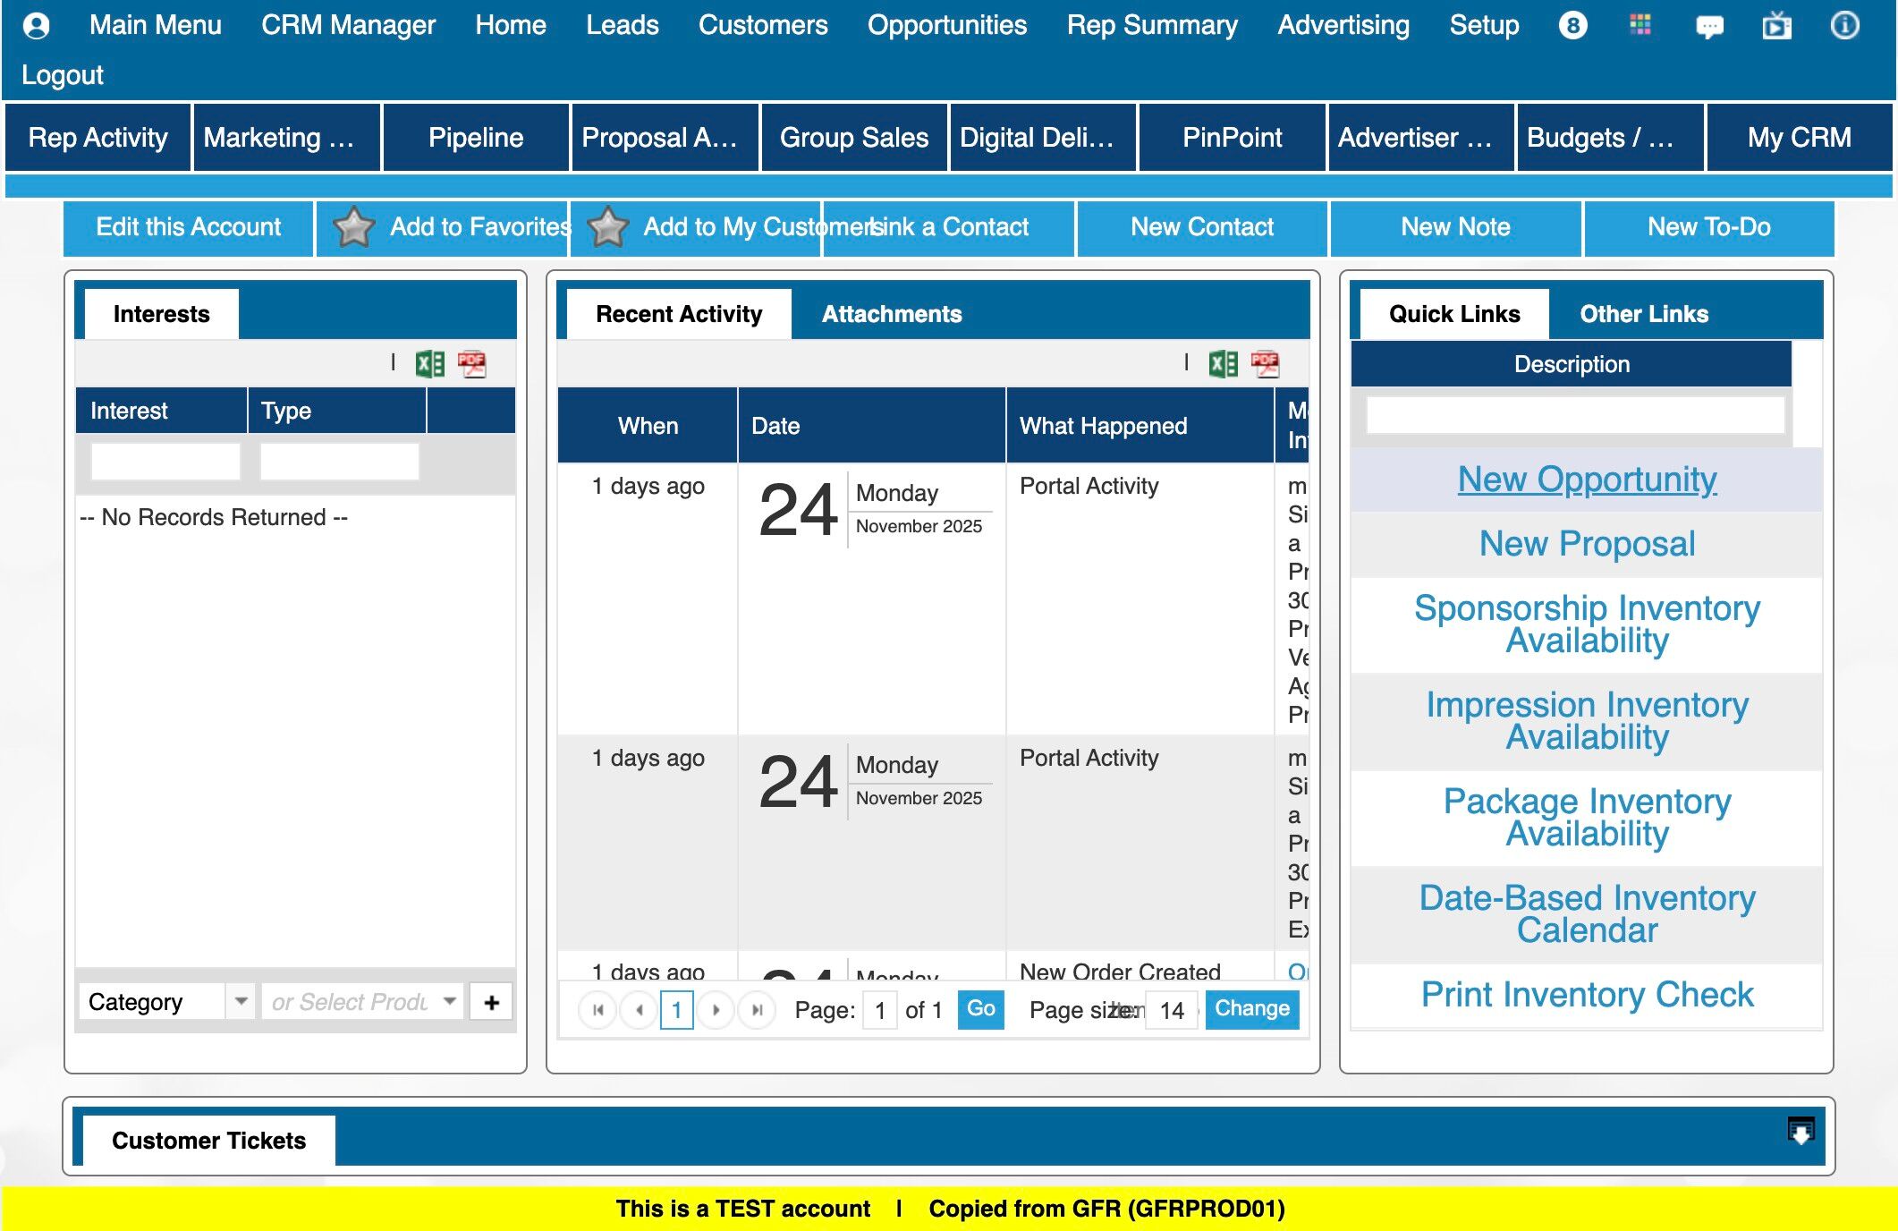Expand the Customer Tickets panel arrow
The image size is (1898, 1231).
(1800, 1131)
